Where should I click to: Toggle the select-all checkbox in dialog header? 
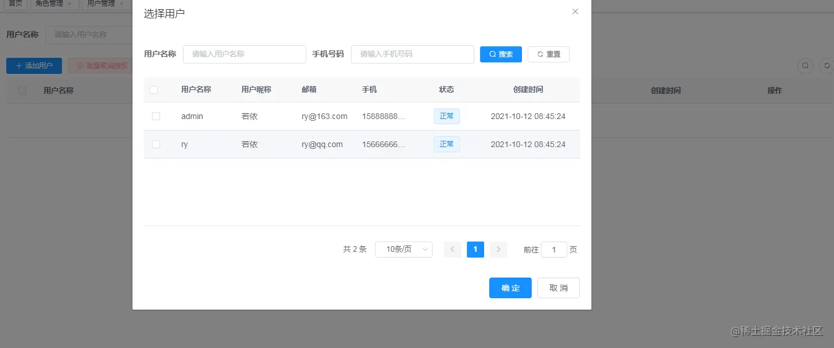click(x=154, y=90)
